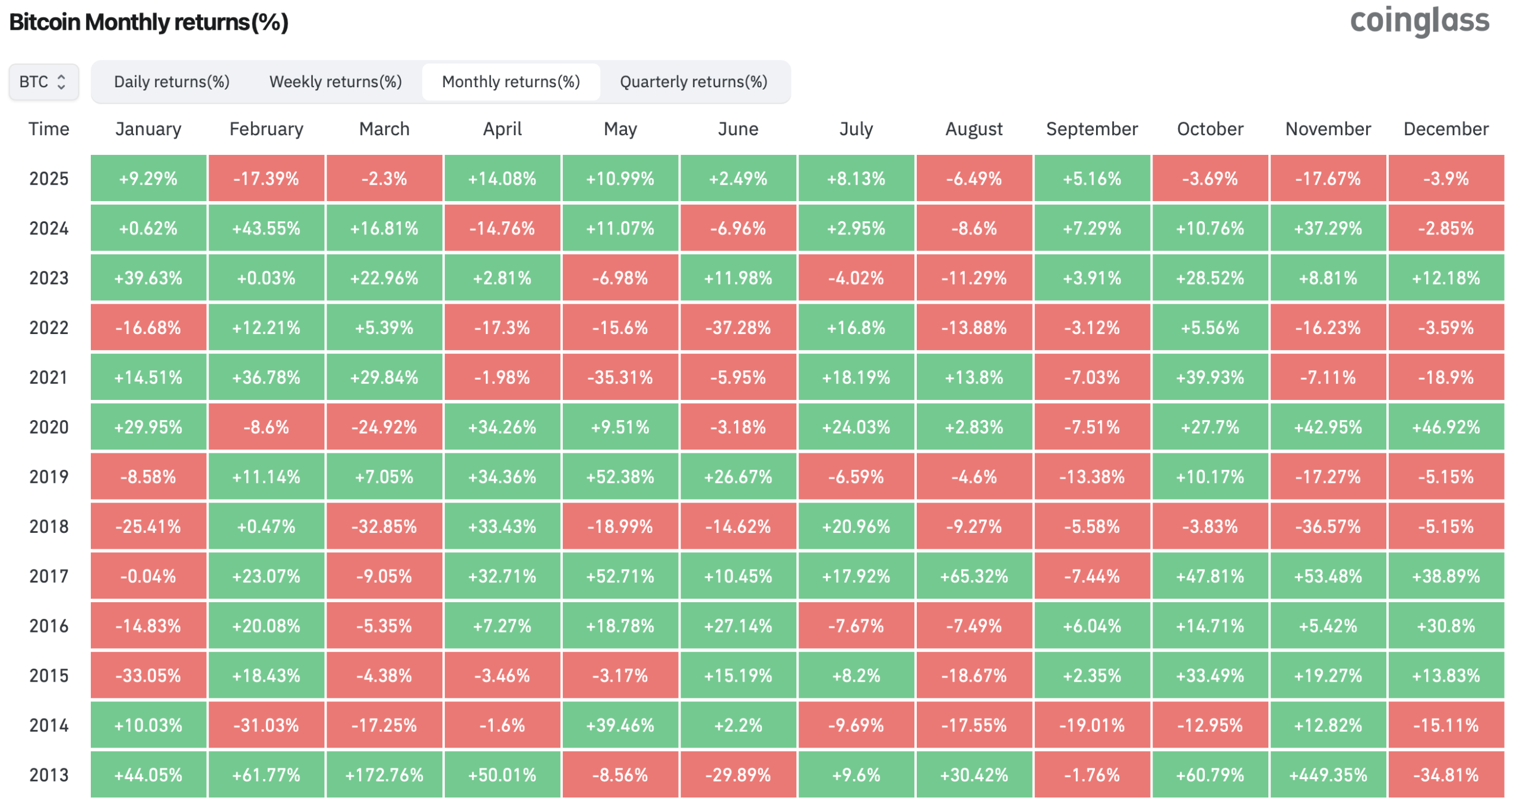Click the -35.31% May 2021 cell
Image resolution: width=1520 pixels, height=801 pixels.
click(620, 377)
